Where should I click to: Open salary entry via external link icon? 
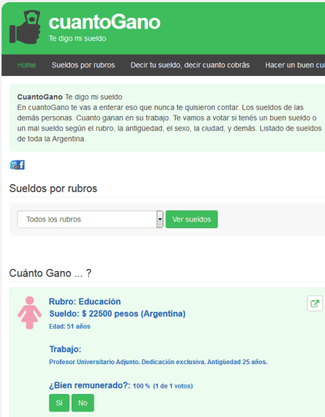point(315,303)
